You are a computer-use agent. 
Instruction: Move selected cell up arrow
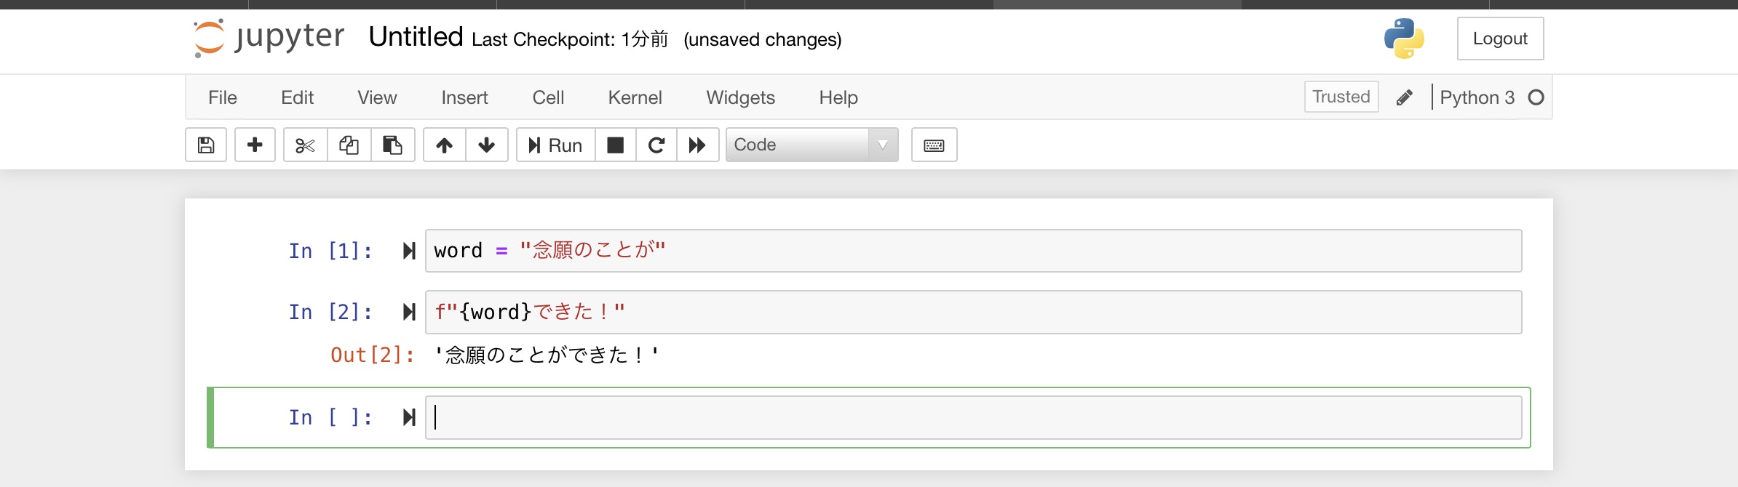point(445,145)
